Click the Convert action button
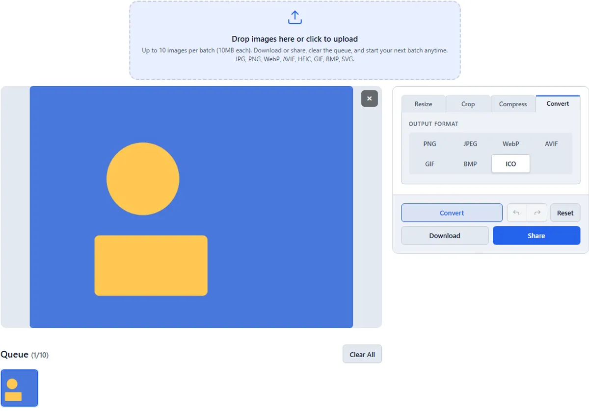This screenshot has width=589, height=411. [x=452, y=213]
